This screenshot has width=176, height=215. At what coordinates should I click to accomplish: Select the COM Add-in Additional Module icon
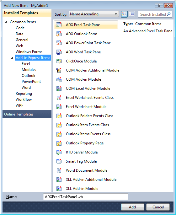click(x=59, y=70)
